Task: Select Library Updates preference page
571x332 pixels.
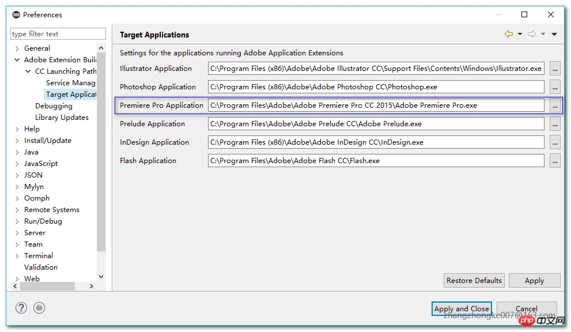Action: pyautogui.click(x=62, y=118)
